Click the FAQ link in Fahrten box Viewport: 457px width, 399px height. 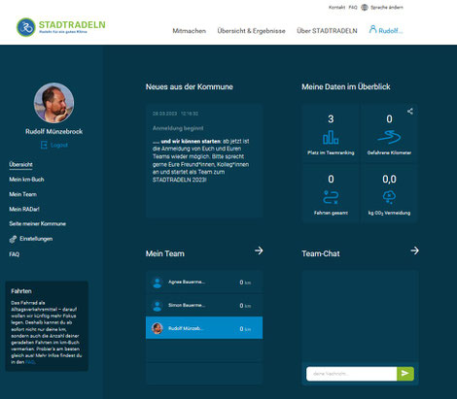tap(30, 362)
